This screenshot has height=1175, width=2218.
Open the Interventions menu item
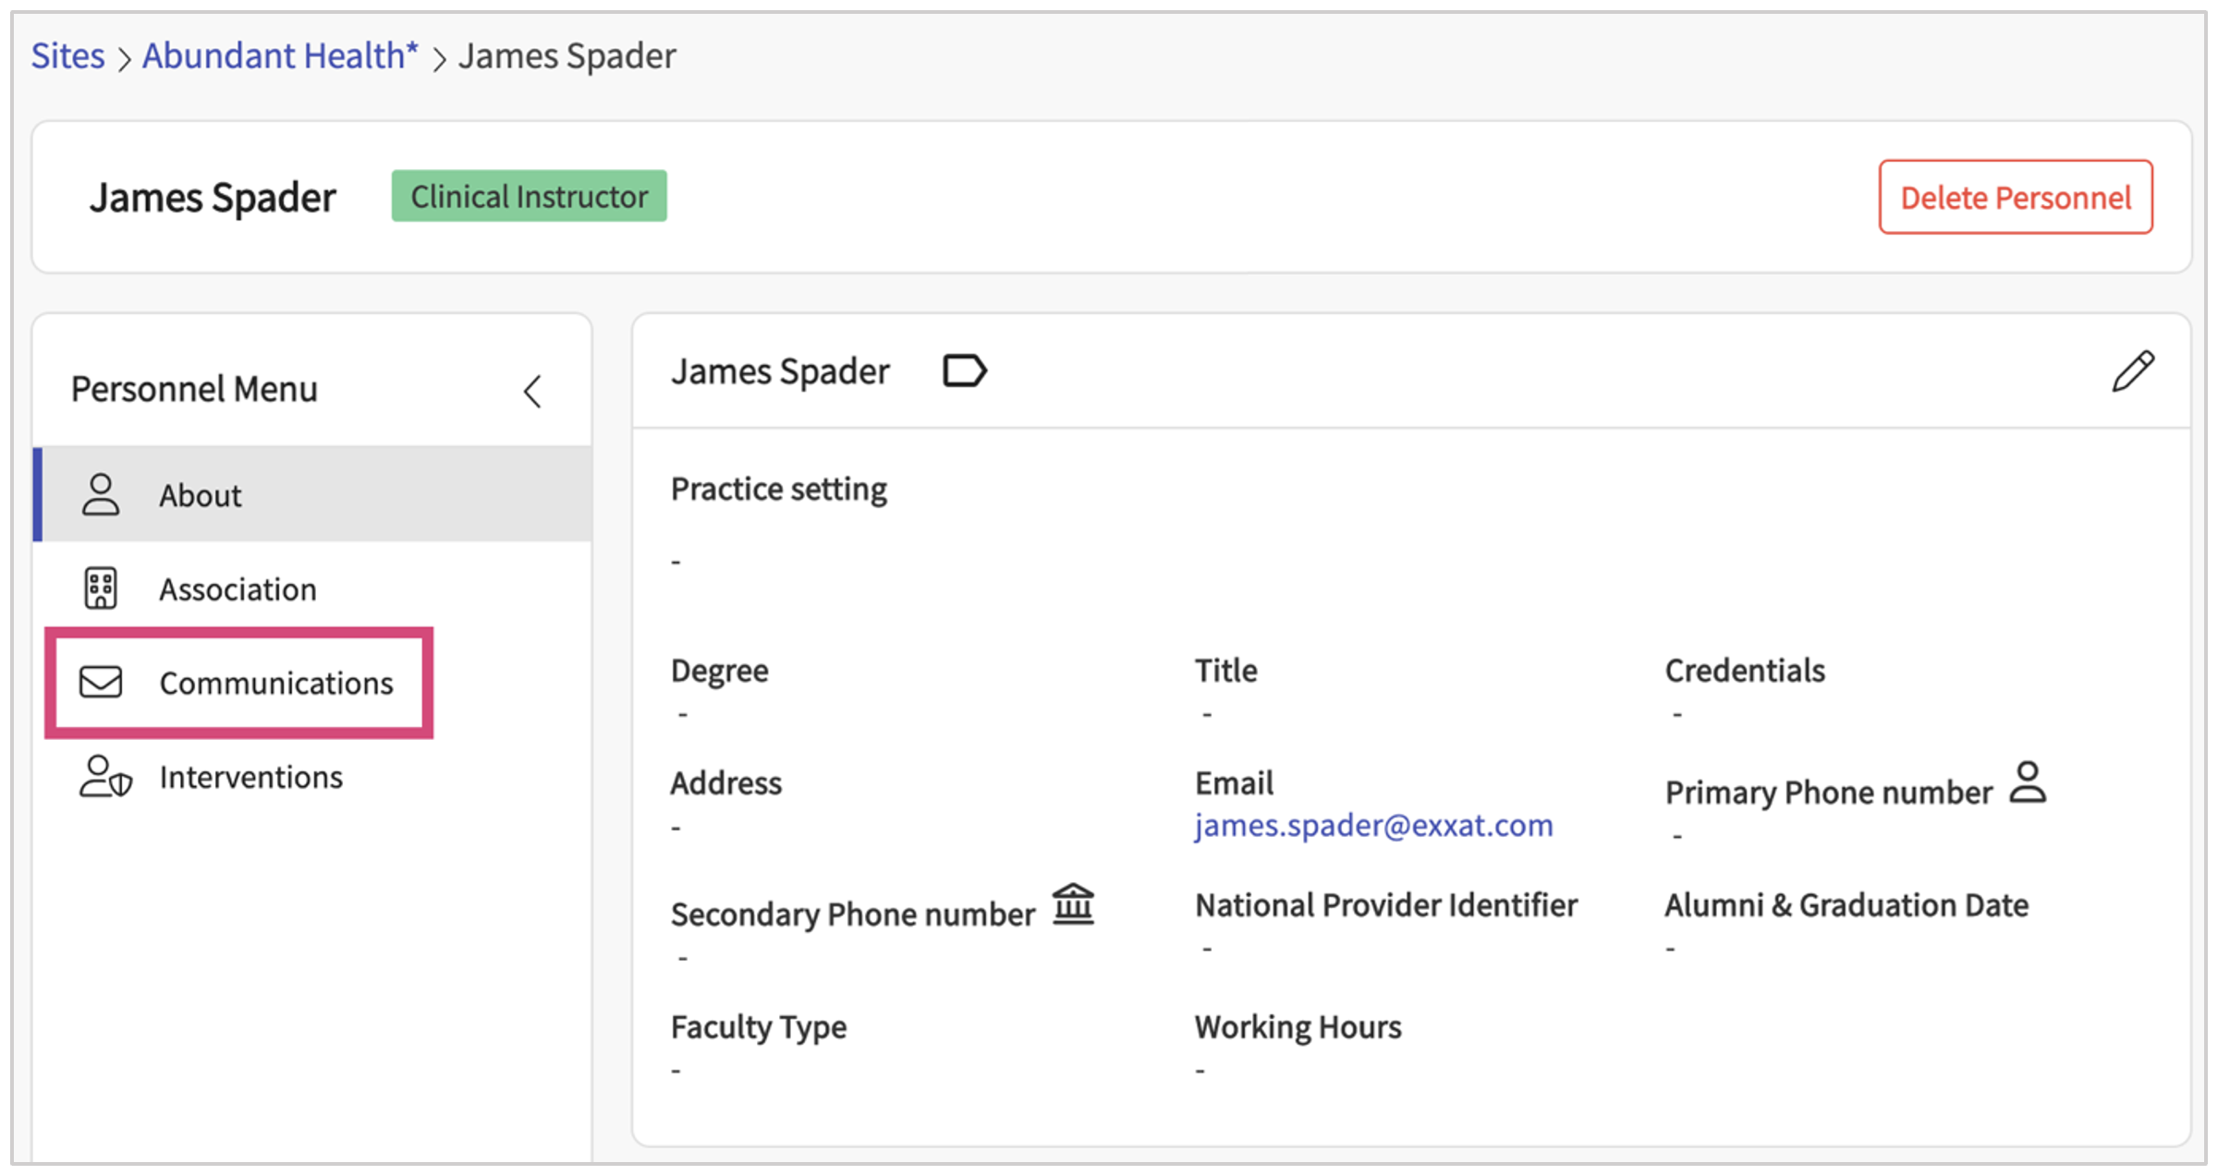tap(250, 778)
